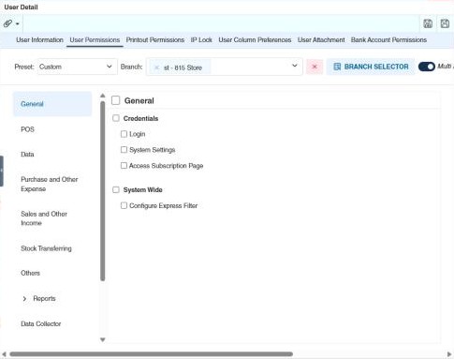Toggle the Multi switch
This screenshot has height=359, width=454.
pos(426,67)
